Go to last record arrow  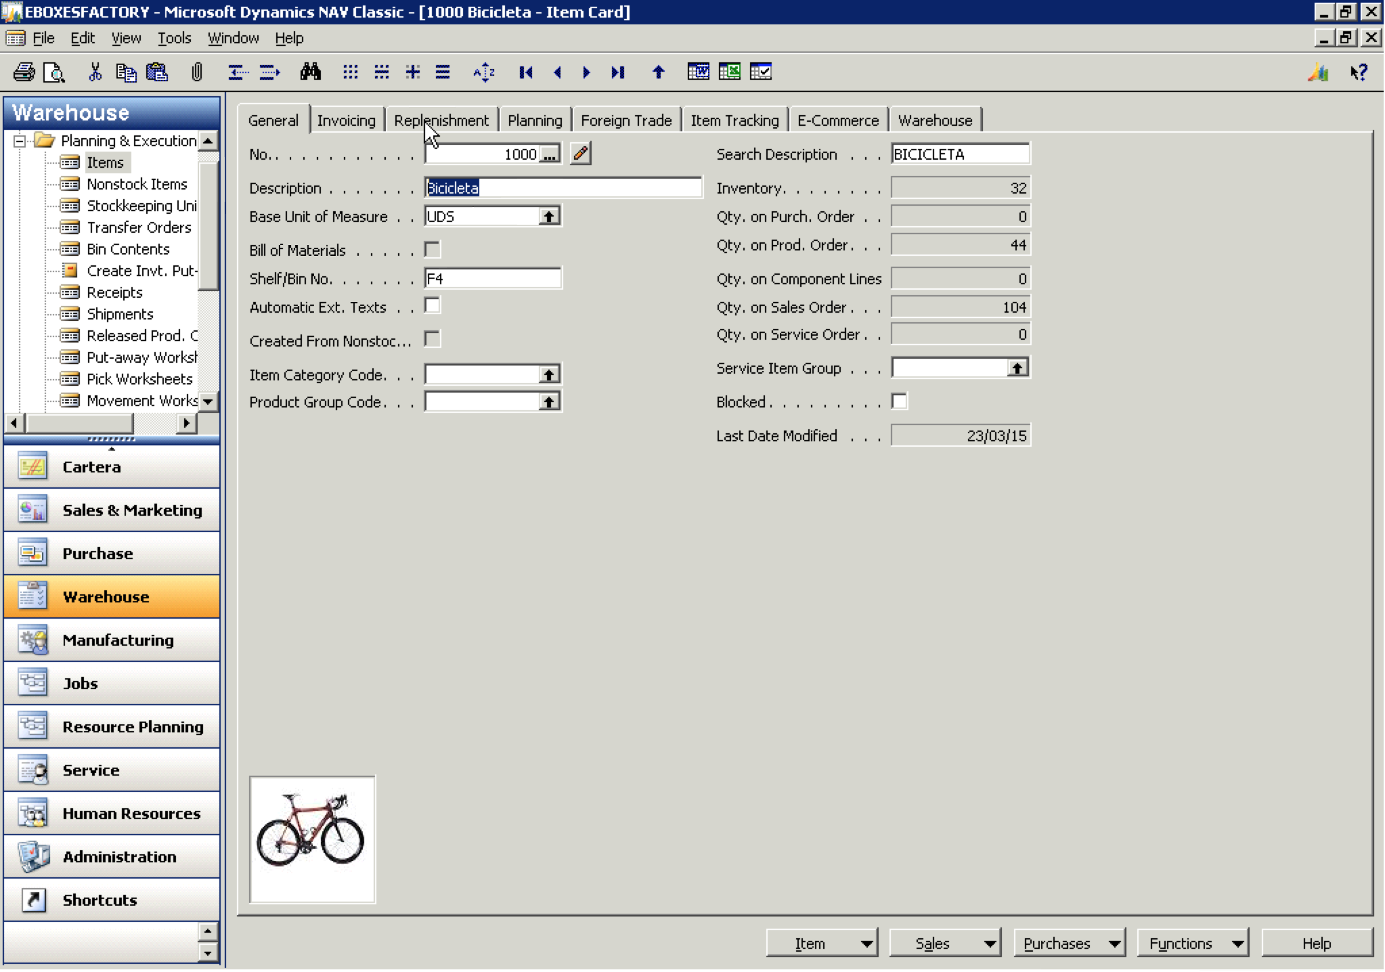(x=617, y=72)
